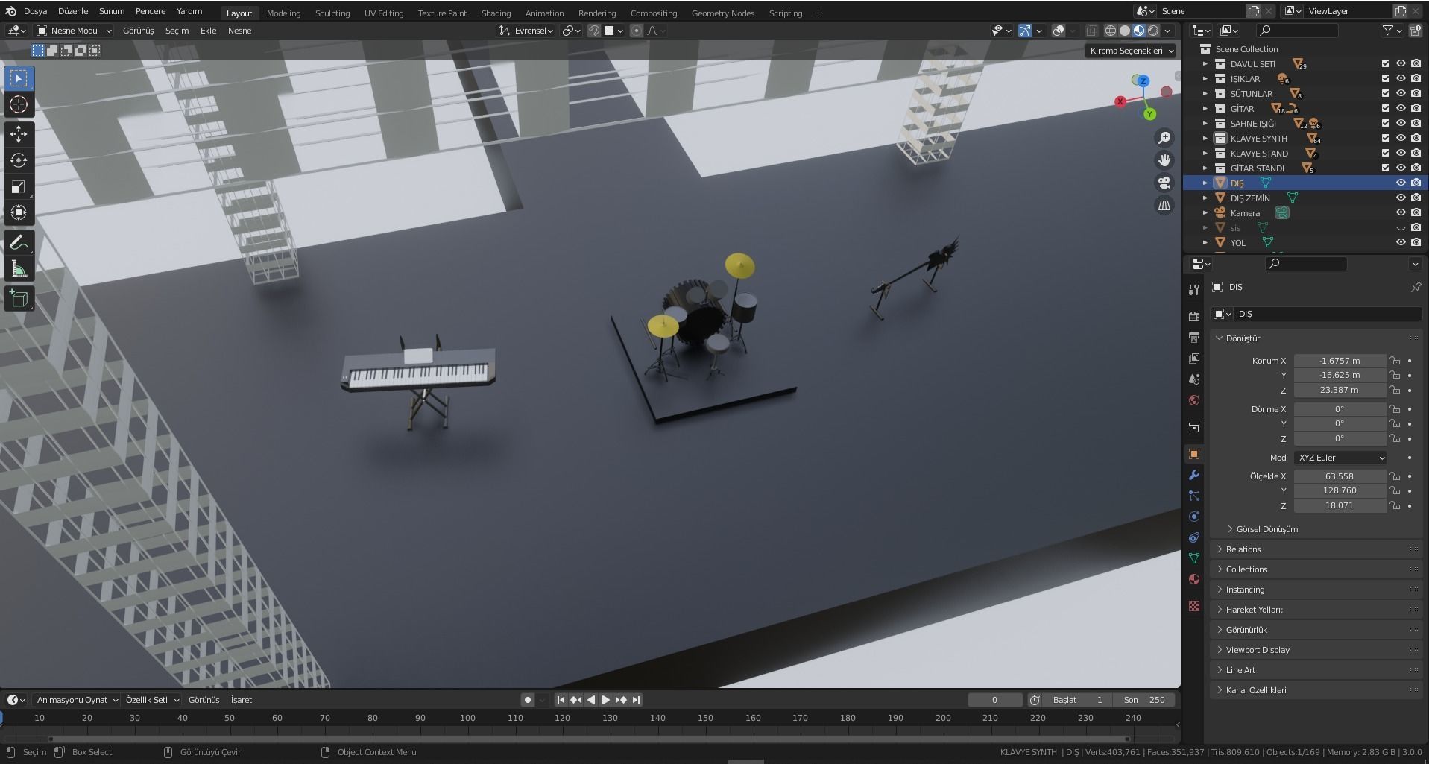This screenshot has height=764, width=1429.
Task: Select the Scale tool
Action: tap(19, 186)
